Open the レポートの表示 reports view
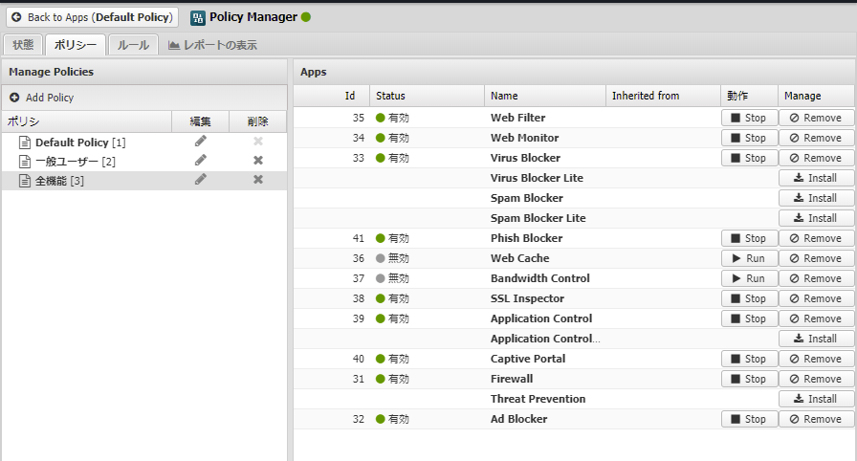Screen dimensions: 857x461 212,45
